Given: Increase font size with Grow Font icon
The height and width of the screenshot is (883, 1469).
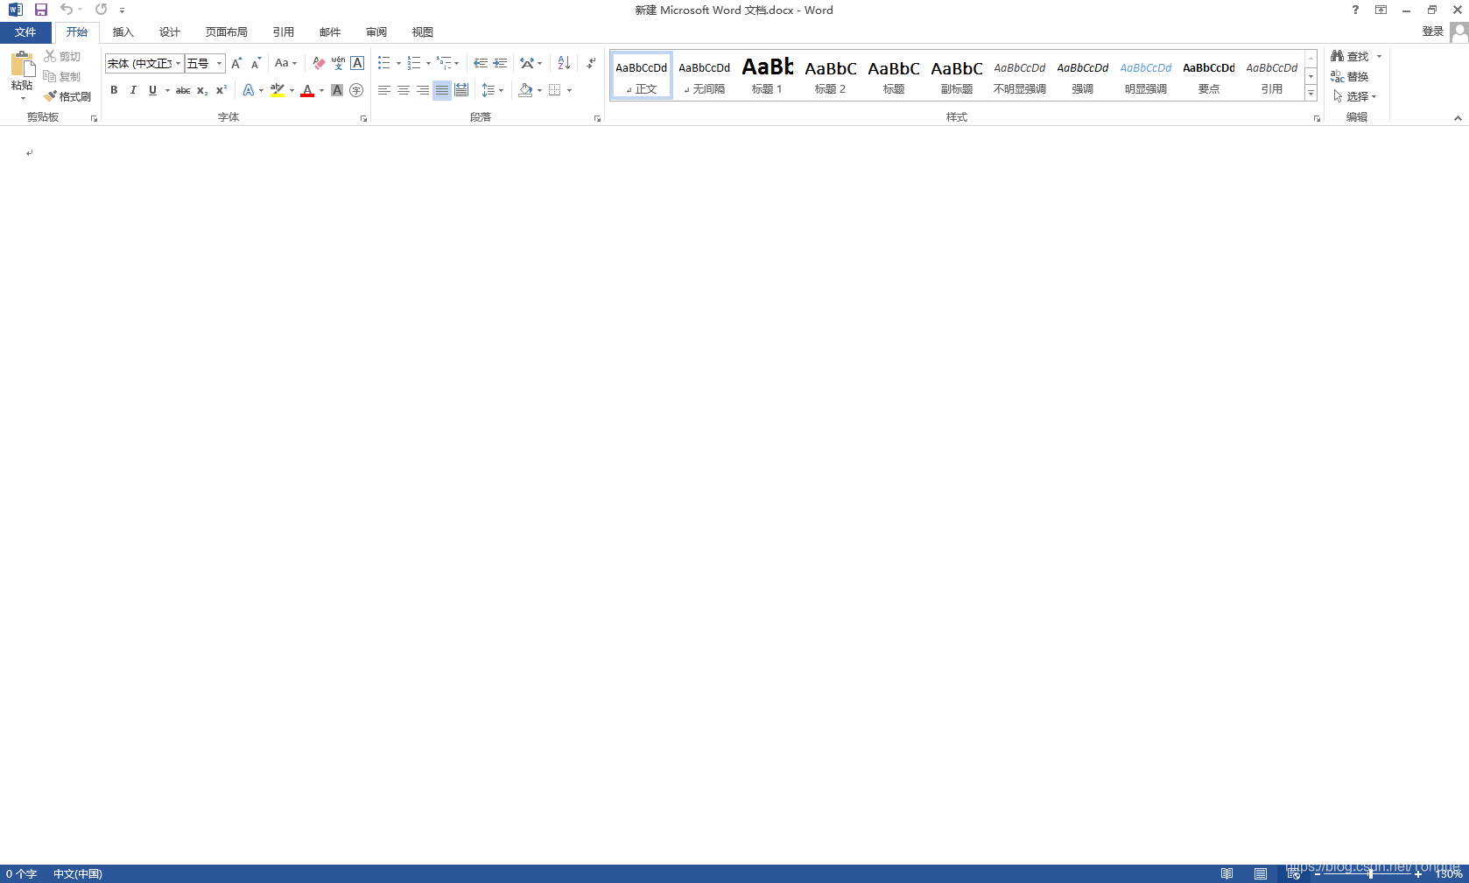Looking at the screenshot, I should 236,63.
